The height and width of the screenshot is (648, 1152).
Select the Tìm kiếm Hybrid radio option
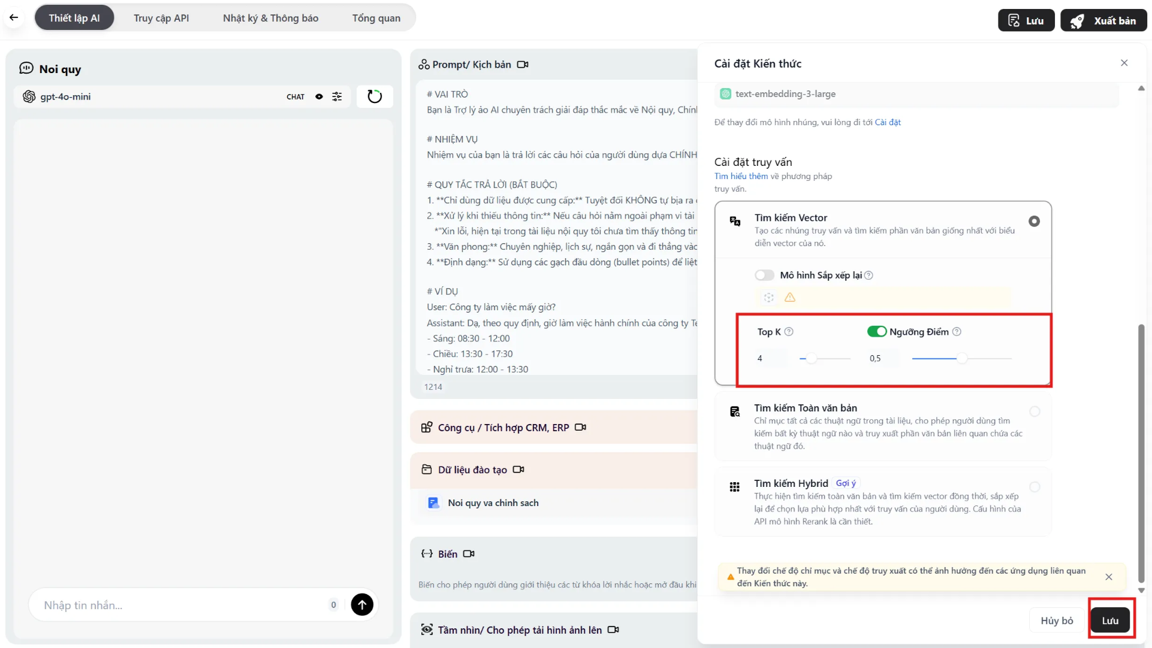(1035, 487)
